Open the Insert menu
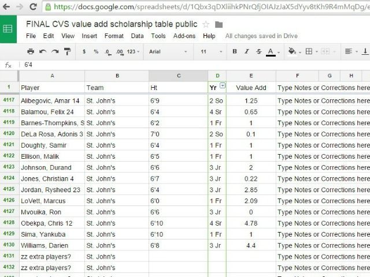 90,36
